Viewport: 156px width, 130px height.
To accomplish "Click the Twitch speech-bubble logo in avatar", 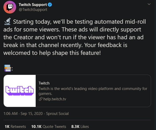I will (10, 8).
